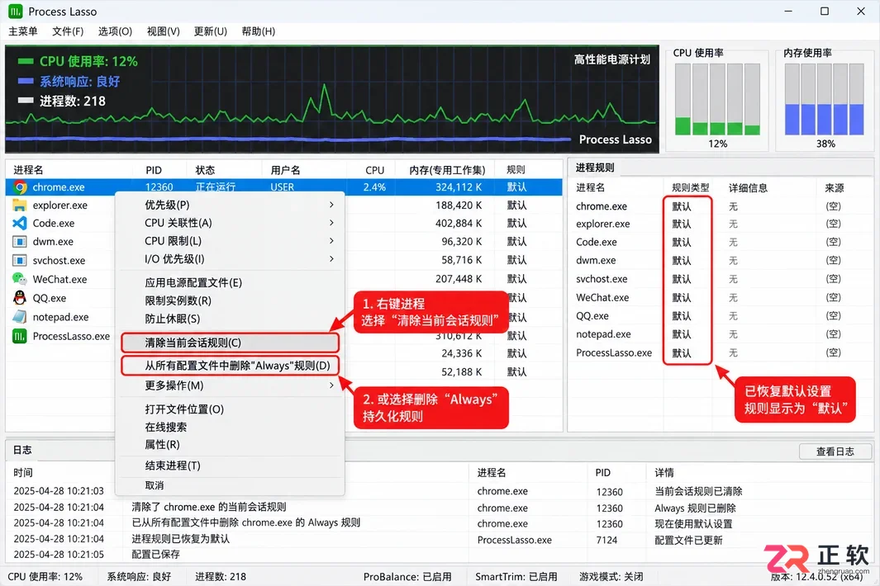
Task: Open the 主菜单 menu
Action: (23, 31)
